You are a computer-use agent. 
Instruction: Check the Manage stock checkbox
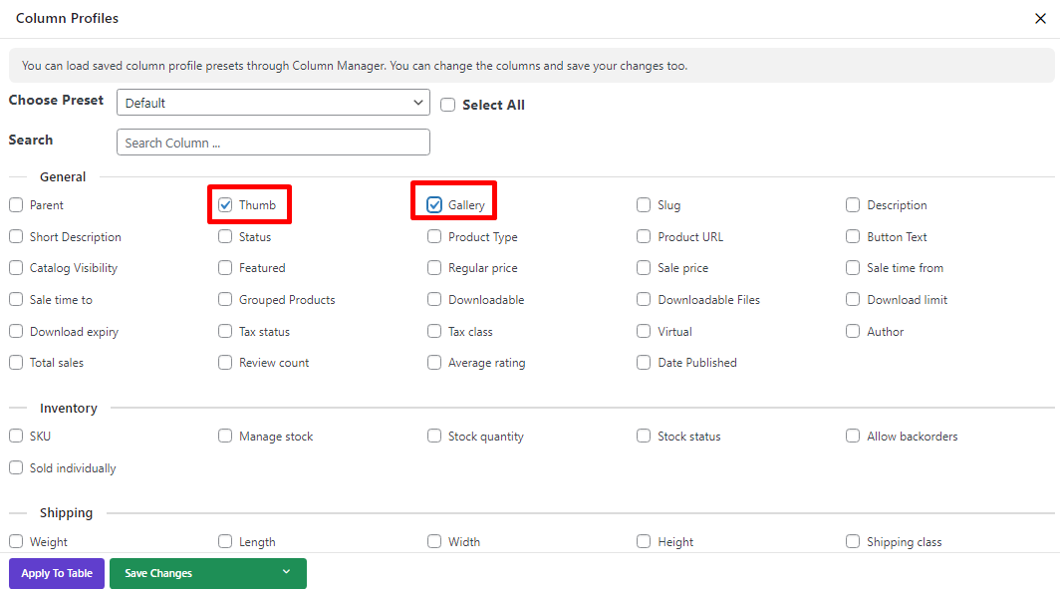tap(225, 437)
